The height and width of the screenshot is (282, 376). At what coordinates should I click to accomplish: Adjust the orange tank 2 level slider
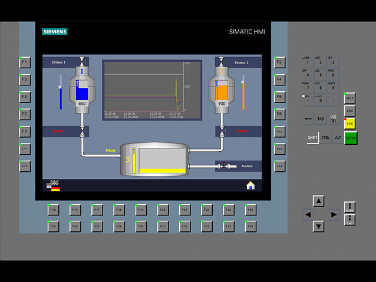(243, 92)
